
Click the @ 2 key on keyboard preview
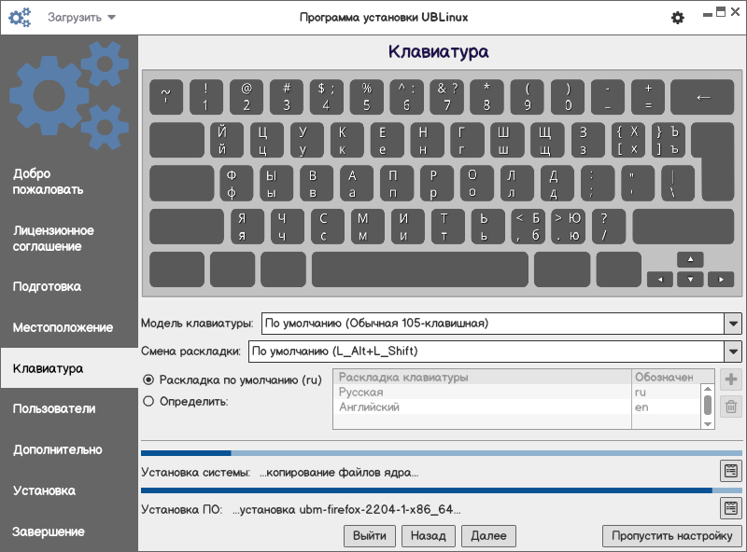247,97
